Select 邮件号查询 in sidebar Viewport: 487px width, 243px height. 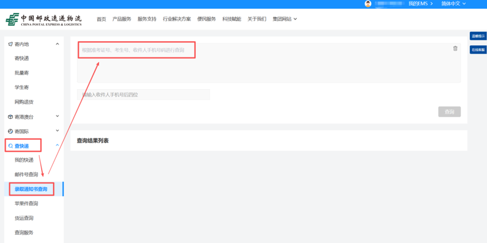(x=26, y=174)
